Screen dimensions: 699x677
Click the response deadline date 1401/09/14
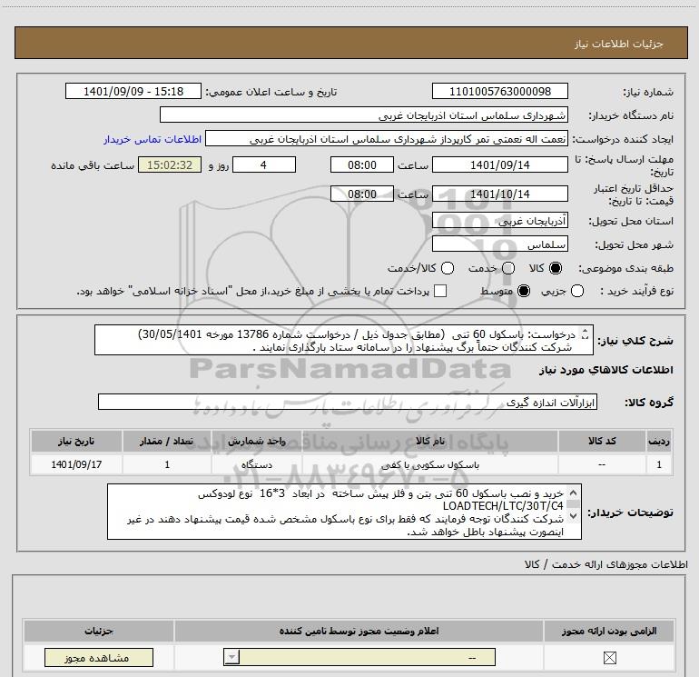pyautogui.click(x=499, y=164)
